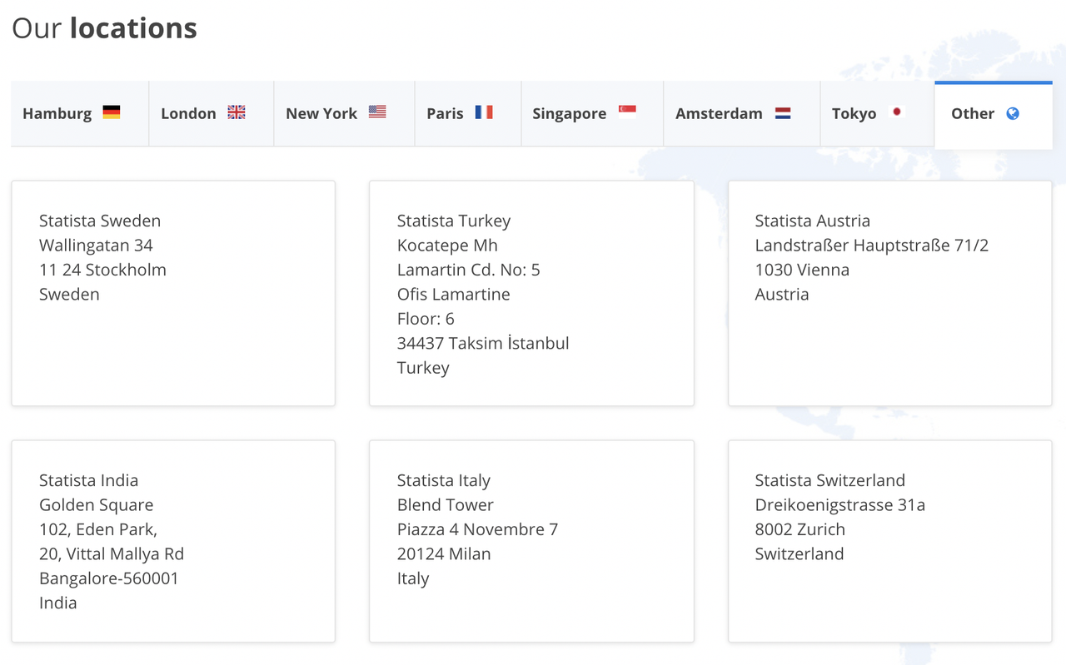Click the 'Statista Italy' card title
The image size is (1066, 665).
click(x=444, y=481)
